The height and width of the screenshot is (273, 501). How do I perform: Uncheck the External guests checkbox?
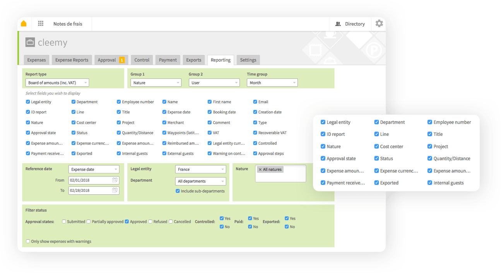pos(164,154)
